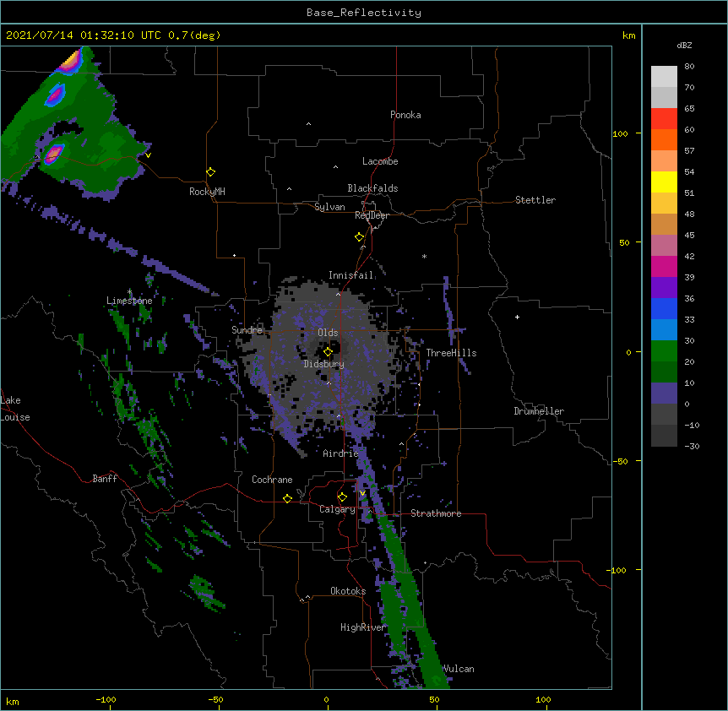Viewport: 728px width, 711px height.
Task: Click the Airdrie city label
Action: (340, 453)
